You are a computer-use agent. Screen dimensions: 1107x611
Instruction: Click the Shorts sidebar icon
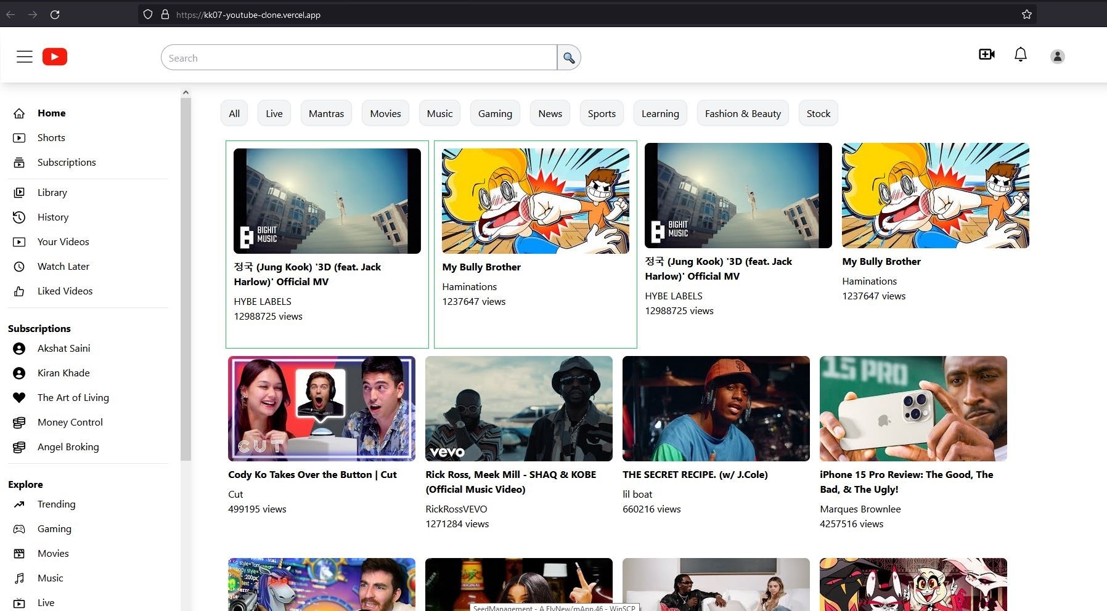coord(19,138)
